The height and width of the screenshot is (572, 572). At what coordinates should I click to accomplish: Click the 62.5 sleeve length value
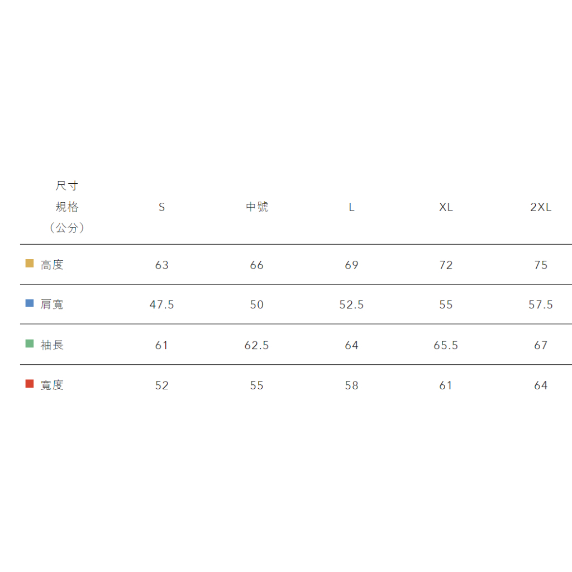point(257,345)
